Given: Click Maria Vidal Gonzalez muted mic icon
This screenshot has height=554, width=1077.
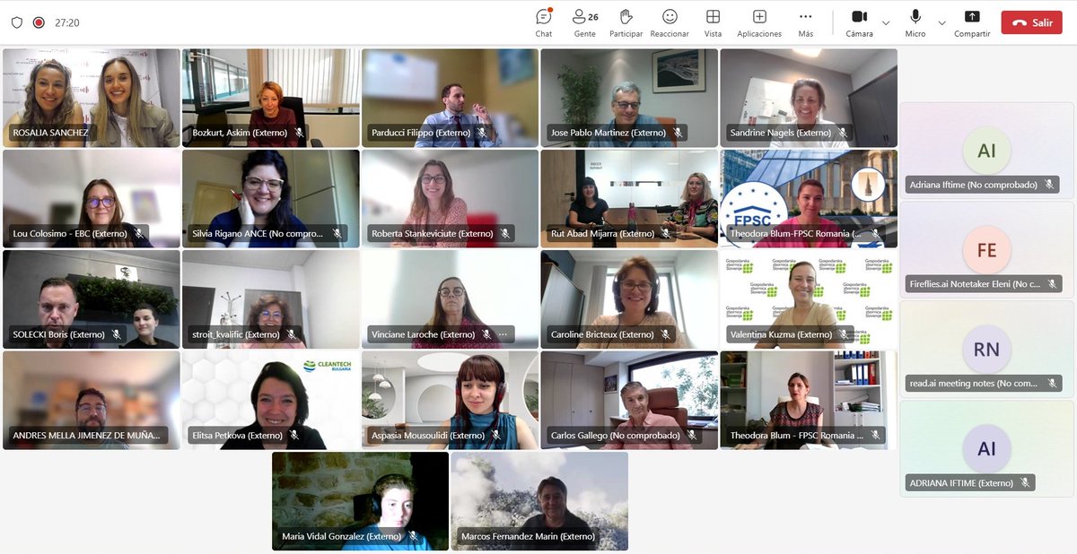Looking at the screenshot, I should click(414, 536).
